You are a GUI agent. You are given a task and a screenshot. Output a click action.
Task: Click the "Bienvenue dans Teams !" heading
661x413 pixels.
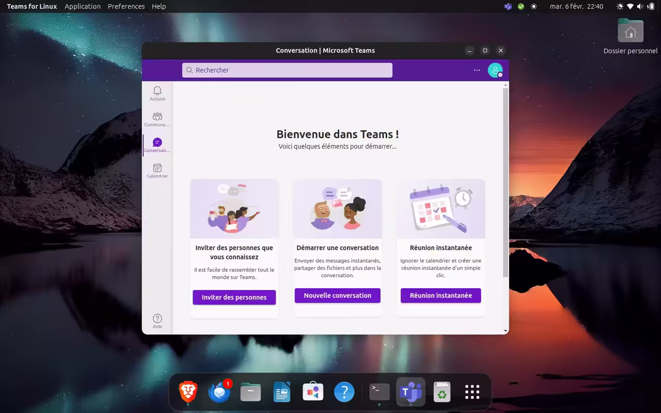(338, 134)
